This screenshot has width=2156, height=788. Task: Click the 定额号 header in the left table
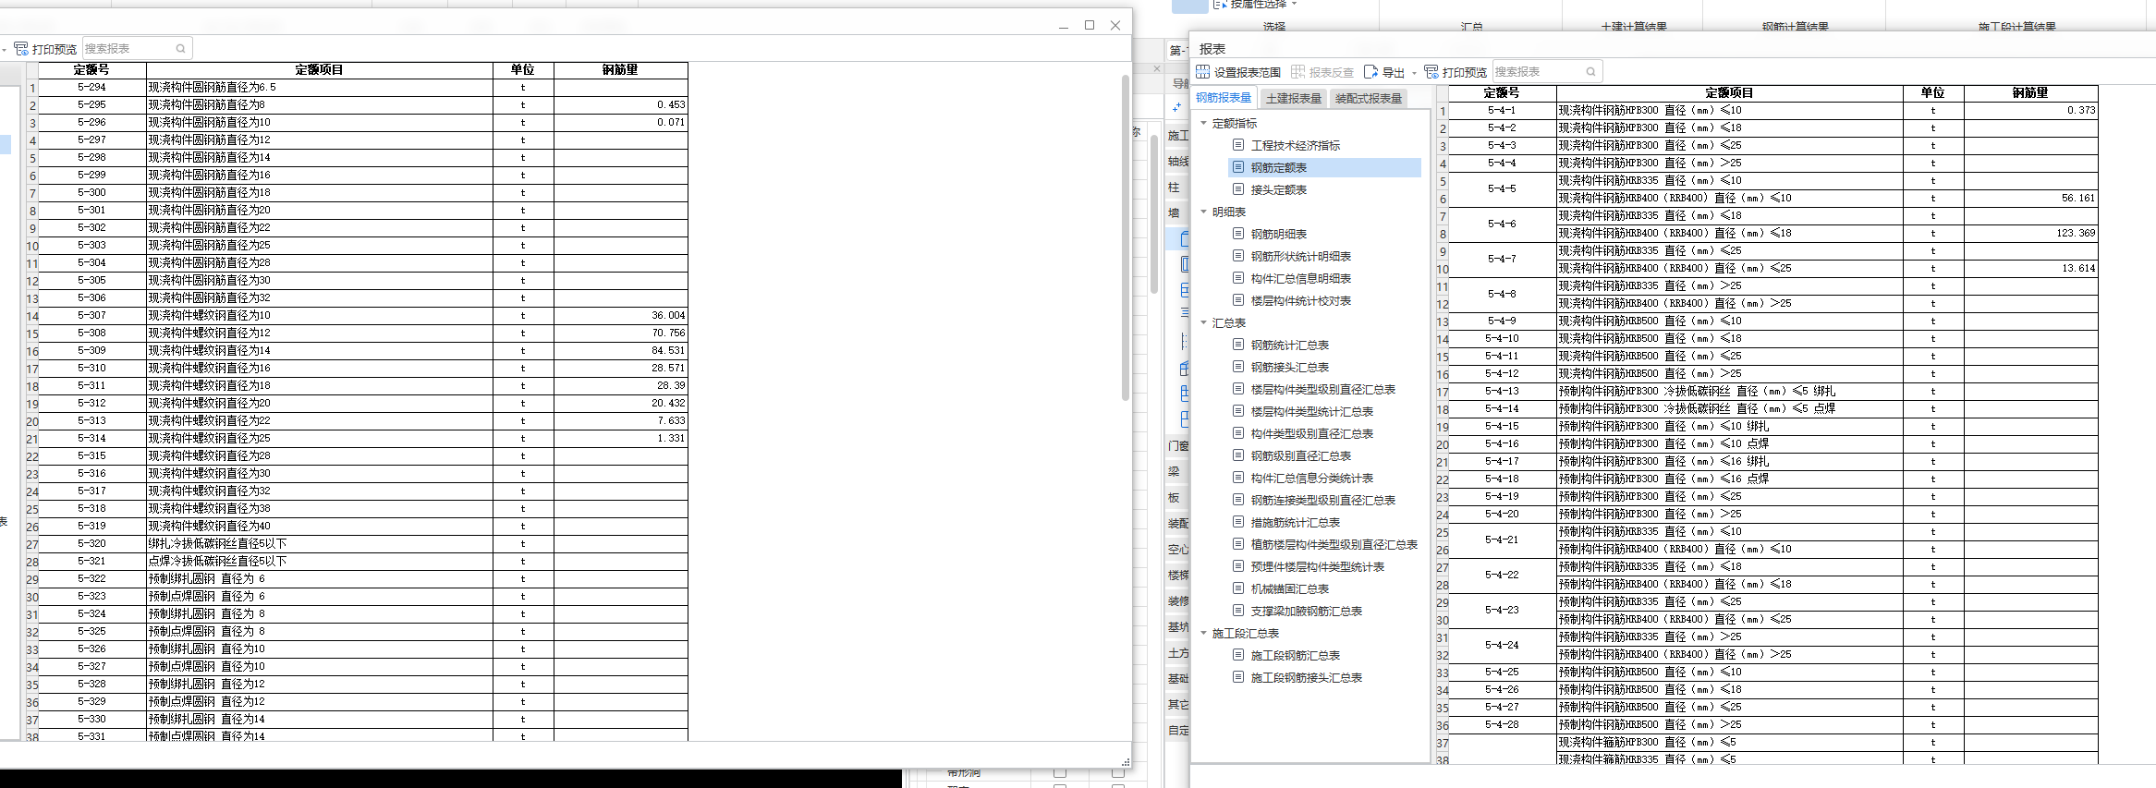pos(91,70)
